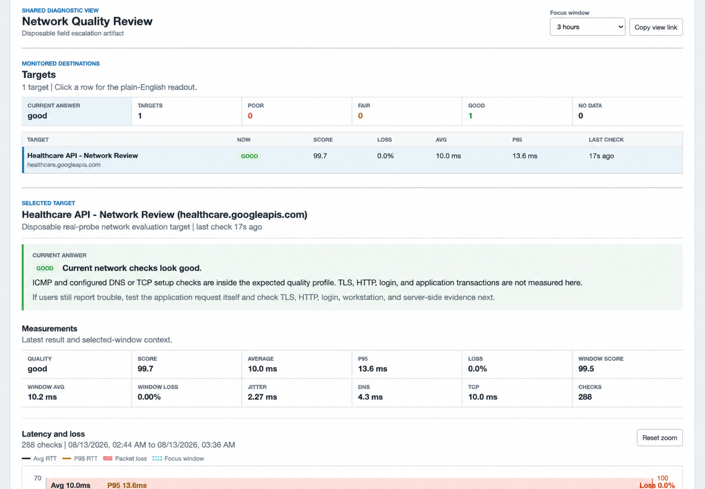Click the DNS value 4.3 ms
Screen dimensions: 705x489
coord(370,397)
